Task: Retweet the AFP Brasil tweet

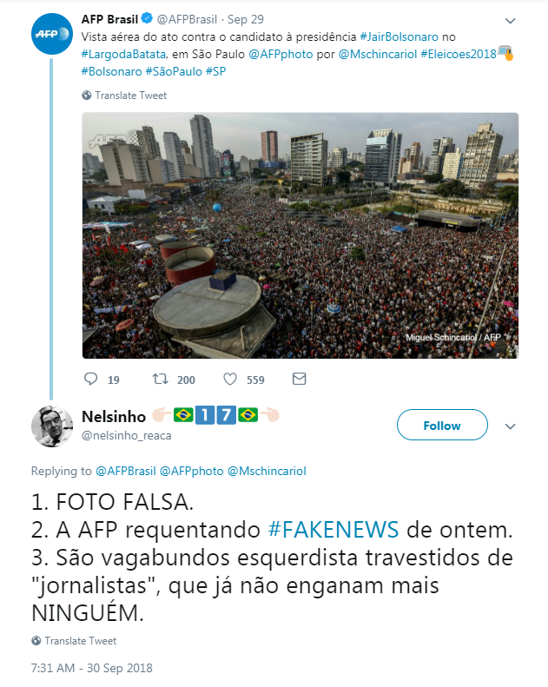Action: tap(161, 379)
